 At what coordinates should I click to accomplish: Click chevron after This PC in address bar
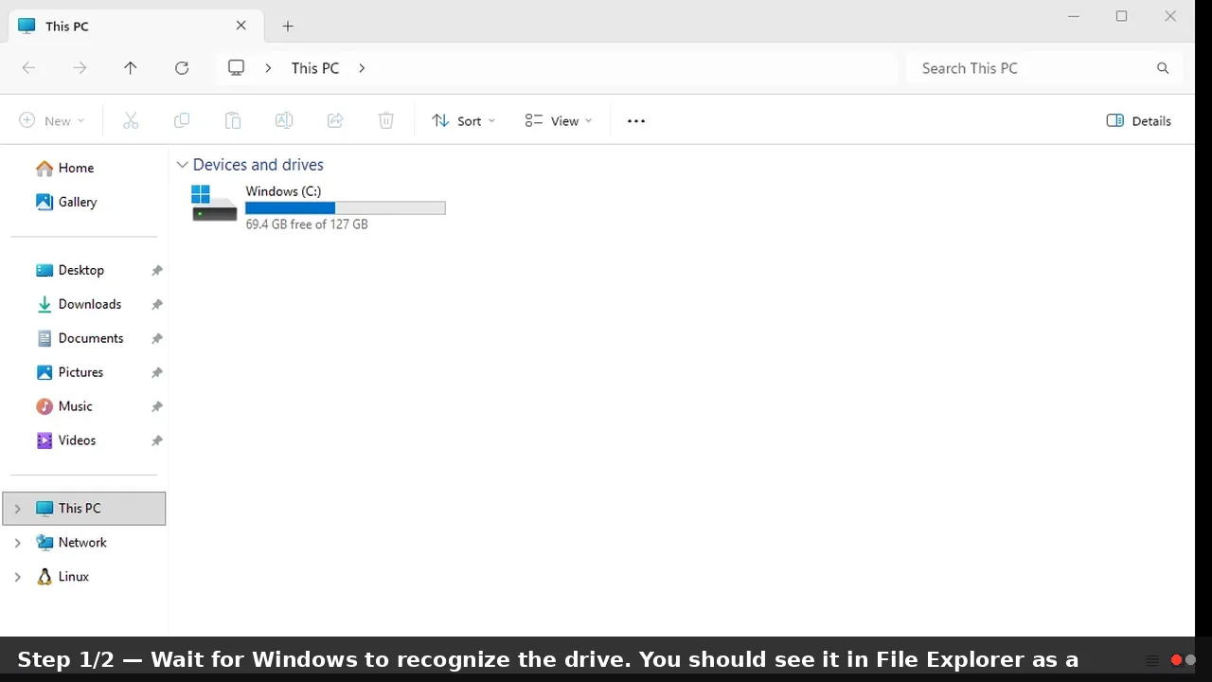362,68
